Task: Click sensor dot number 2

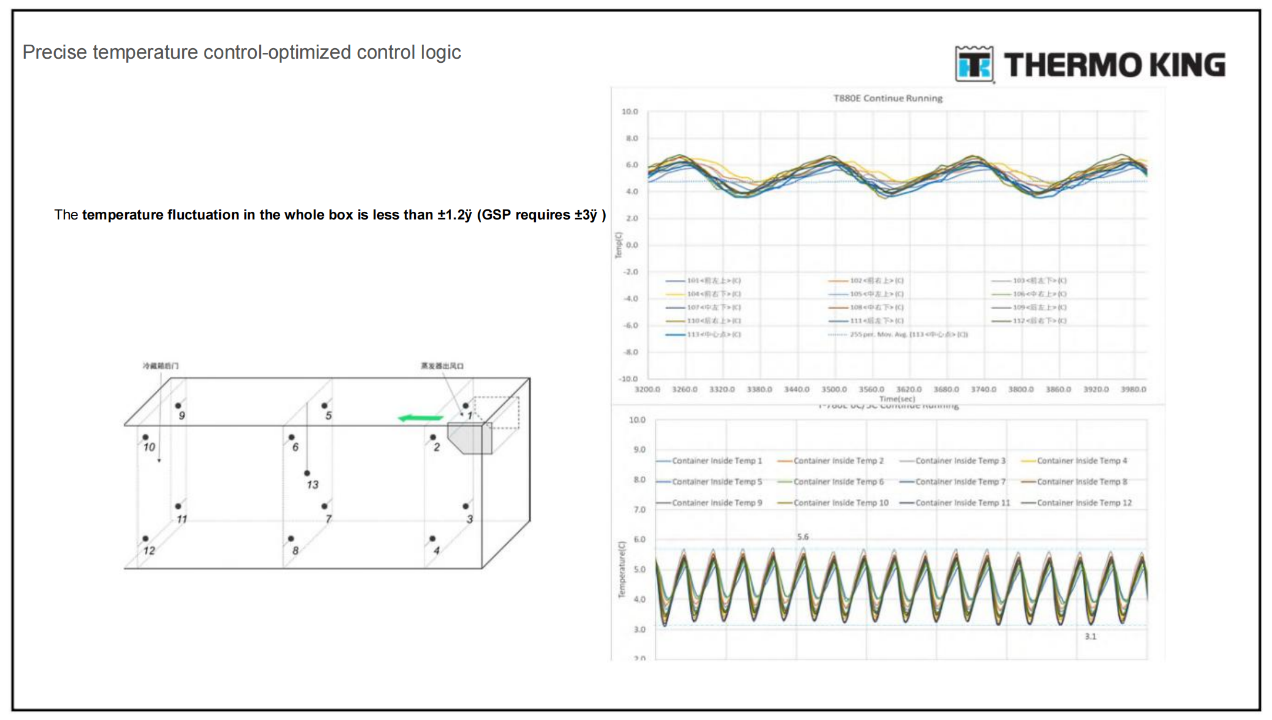Action: [x=433, y=437]
